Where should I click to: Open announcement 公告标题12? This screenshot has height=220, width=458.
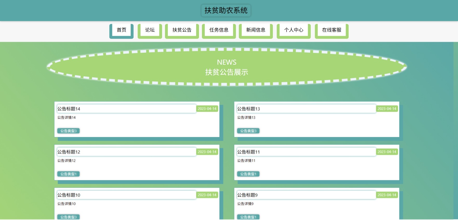tap(127, 152)
